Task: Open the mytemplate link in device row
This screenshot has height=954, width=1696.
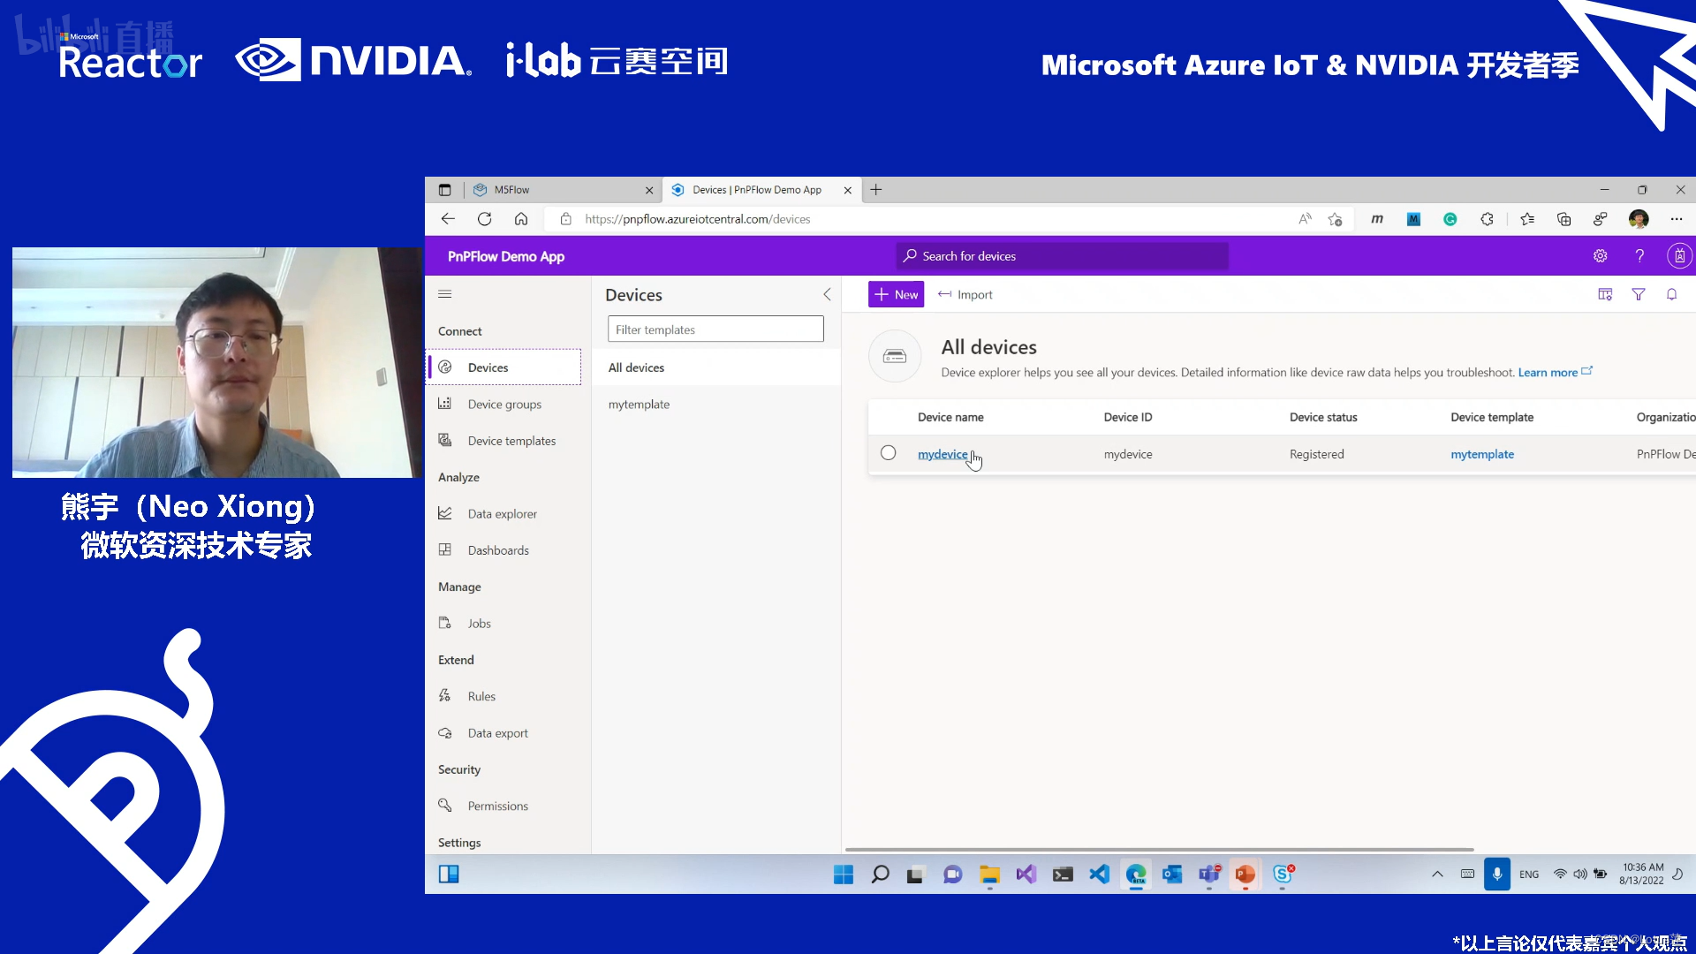Action: (x=1482, y=454)
